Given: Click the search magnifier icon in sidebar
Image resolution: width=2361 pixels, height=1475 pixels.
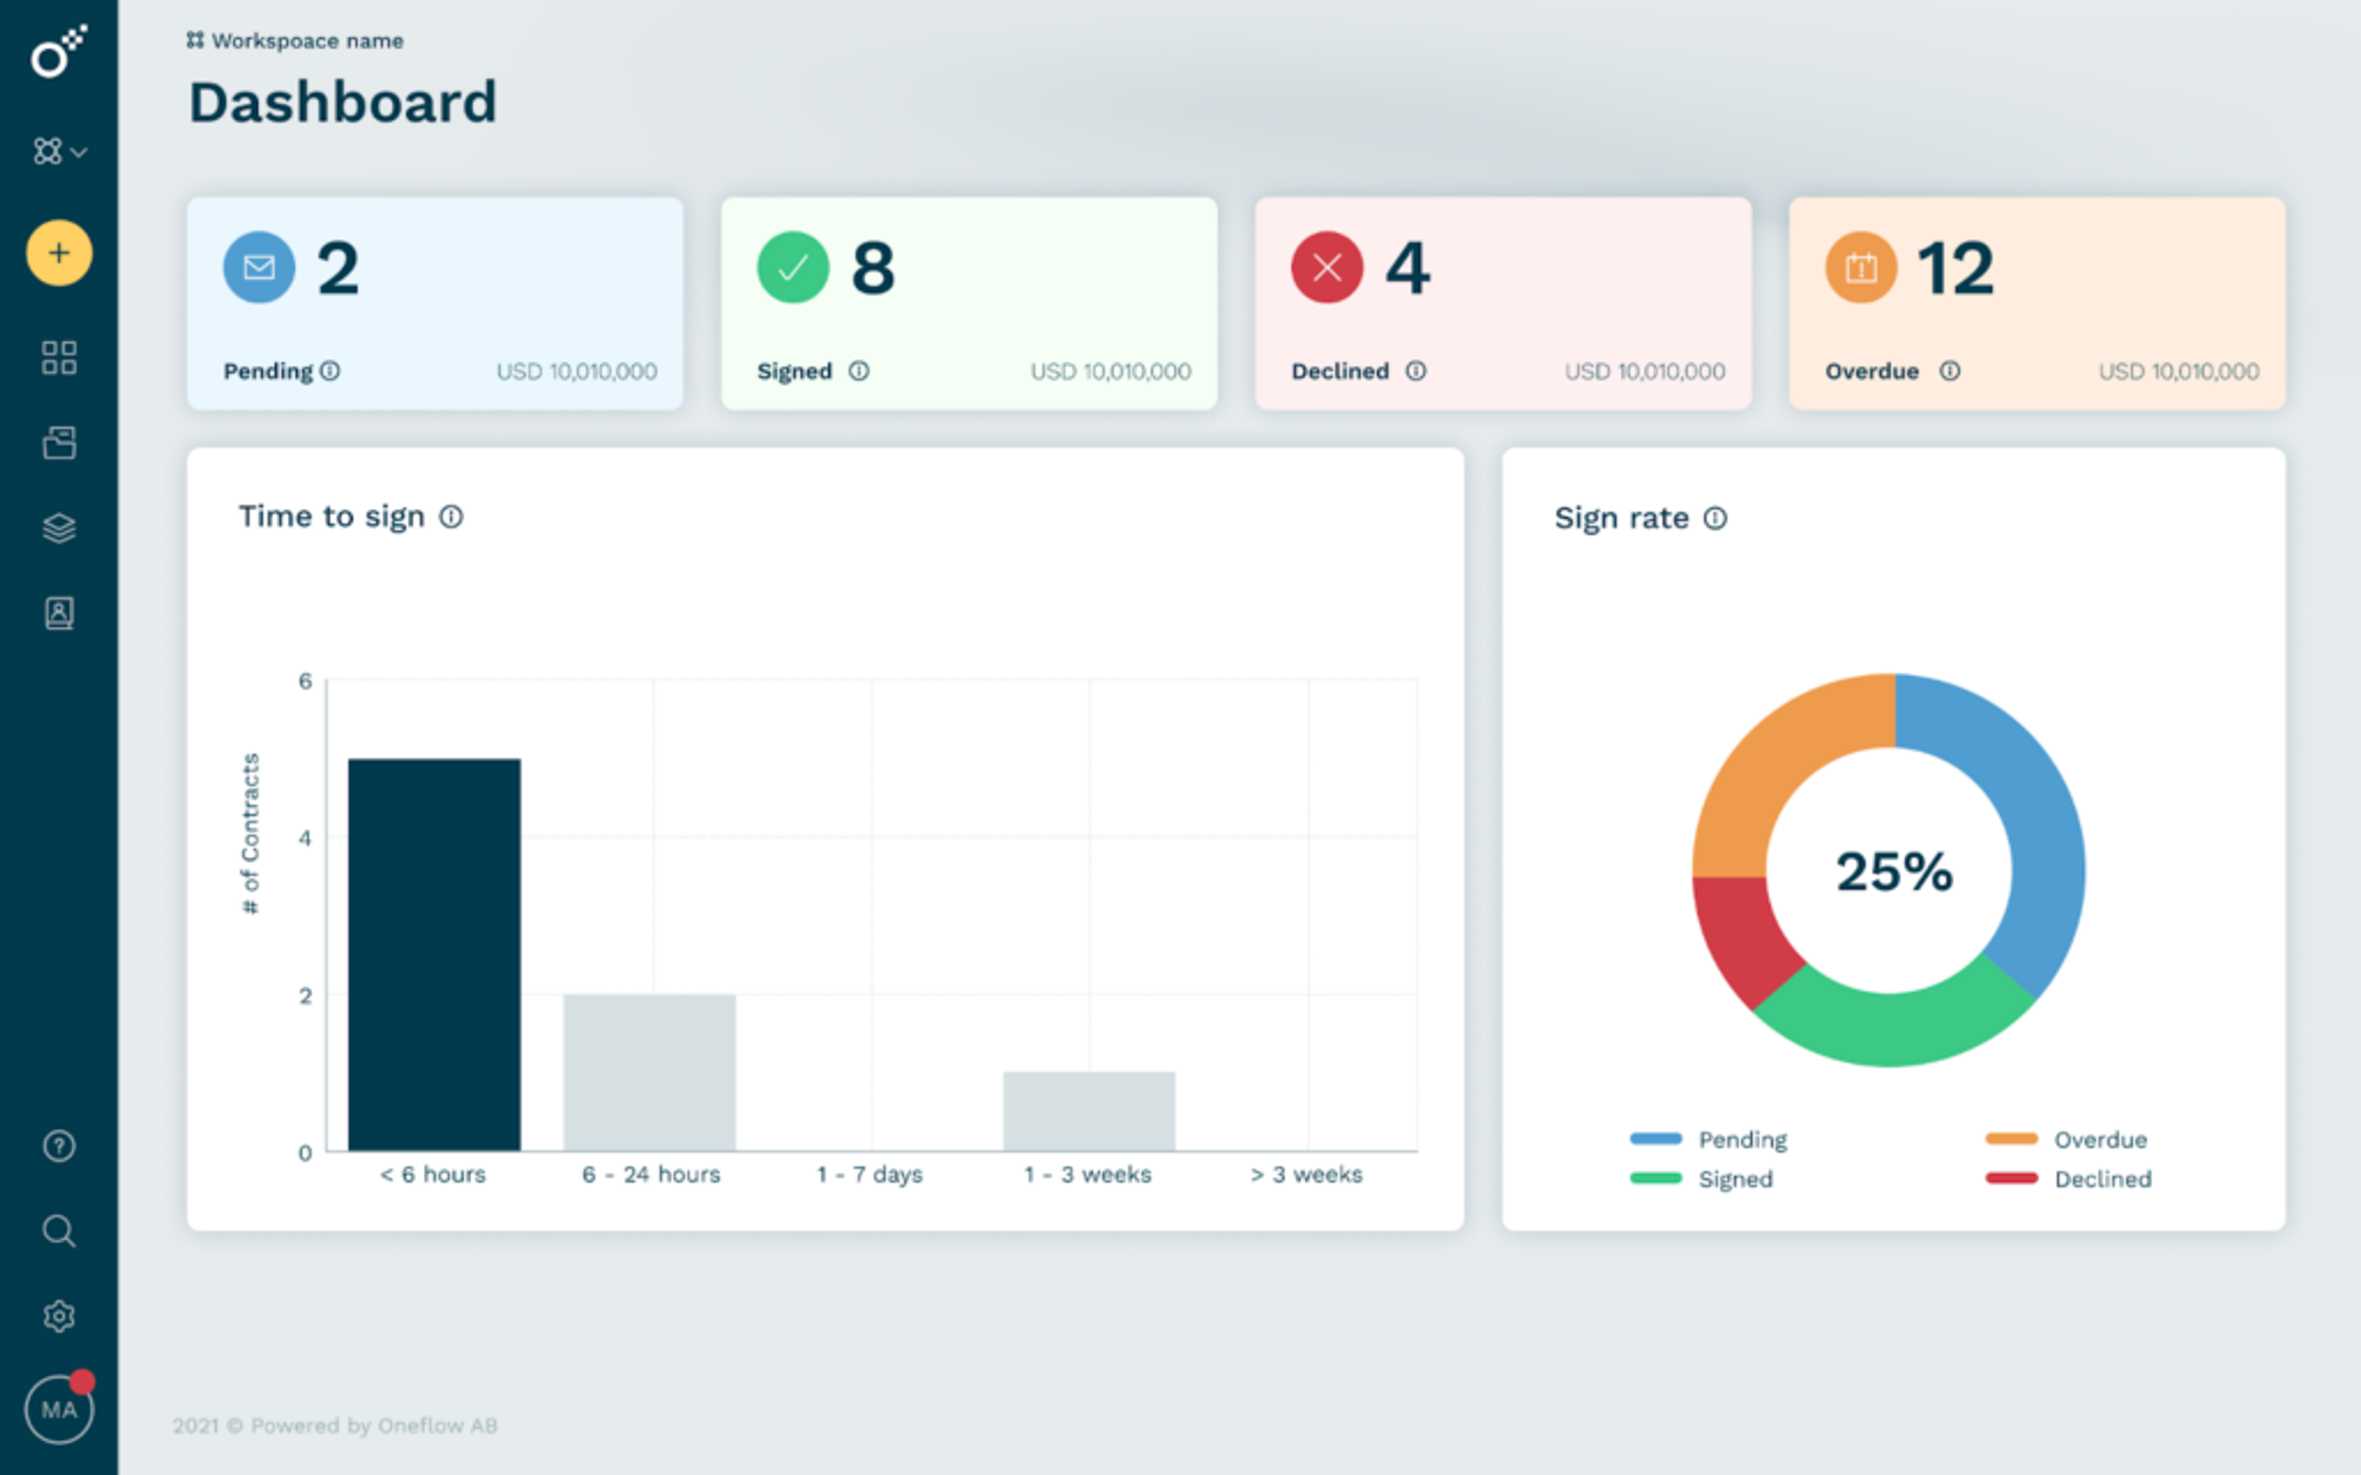Looking at the screenshot, I should (58, 1231).
